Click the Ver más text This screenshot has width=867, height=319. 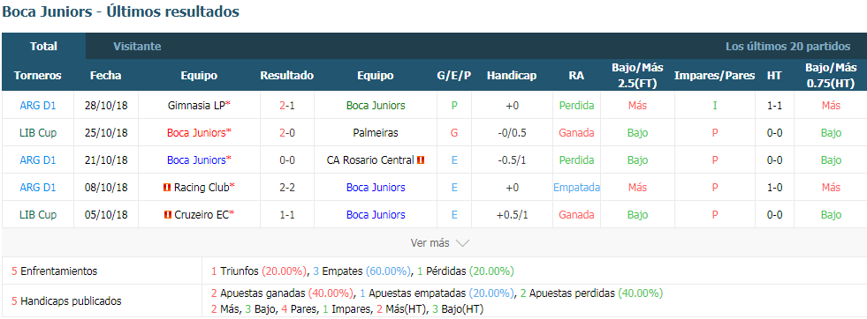(430, 243)
